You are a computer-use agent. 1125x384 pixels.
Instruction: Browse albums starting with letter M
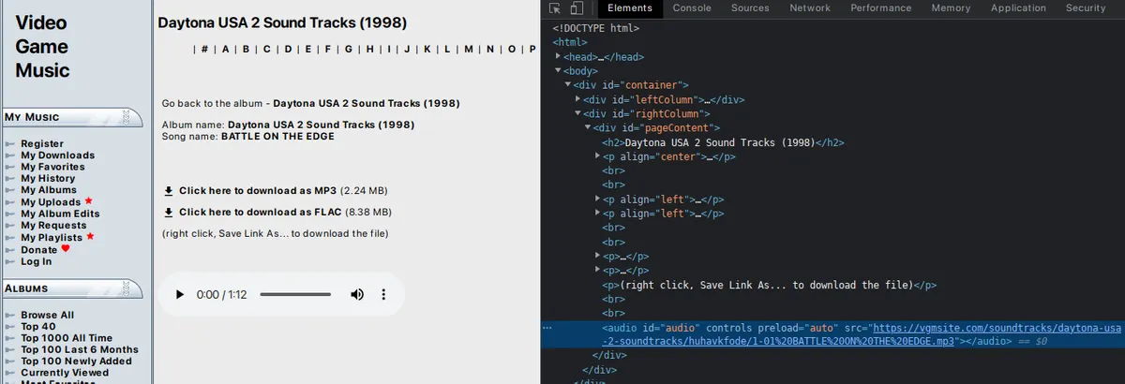pos(468,49)
